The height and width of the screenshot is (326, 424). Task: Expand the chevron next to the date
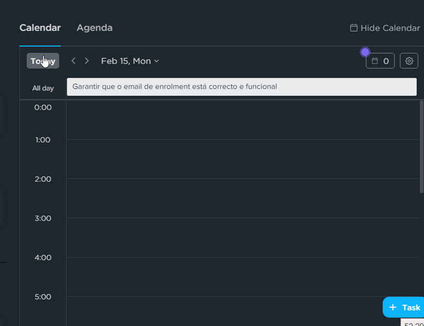coord(157,61)
